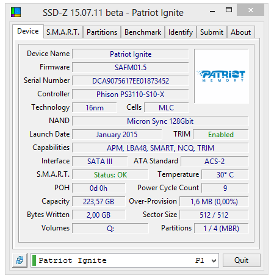Click the S.M.A.R.T. 'Status: OK' field
274x278 pixels.
[x=110, y=175]
